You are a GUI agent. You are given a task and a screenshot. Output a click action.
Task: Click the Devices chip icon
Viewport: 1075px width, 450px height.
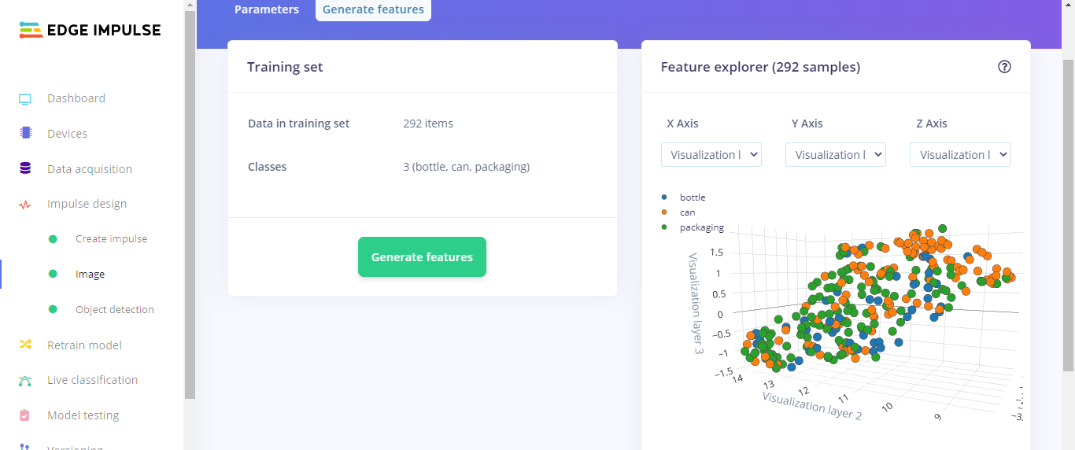point(25,134)
